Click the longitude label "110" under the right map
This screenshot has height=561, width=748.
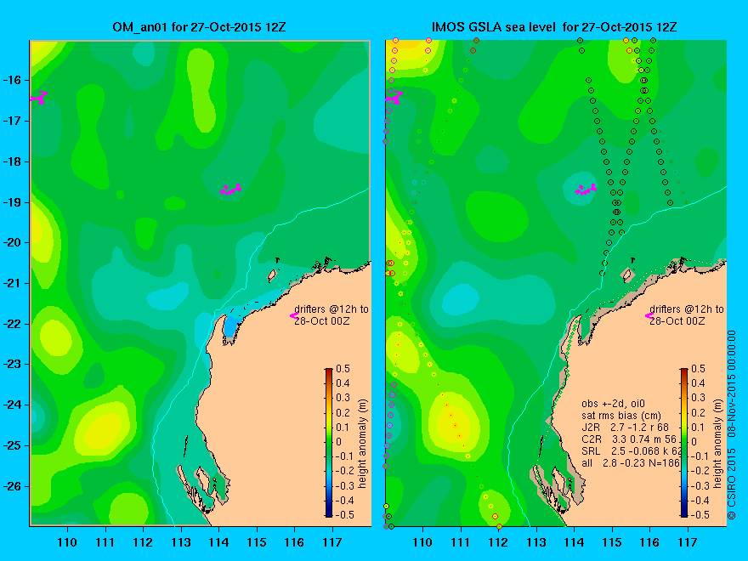[x=422, y=542]
